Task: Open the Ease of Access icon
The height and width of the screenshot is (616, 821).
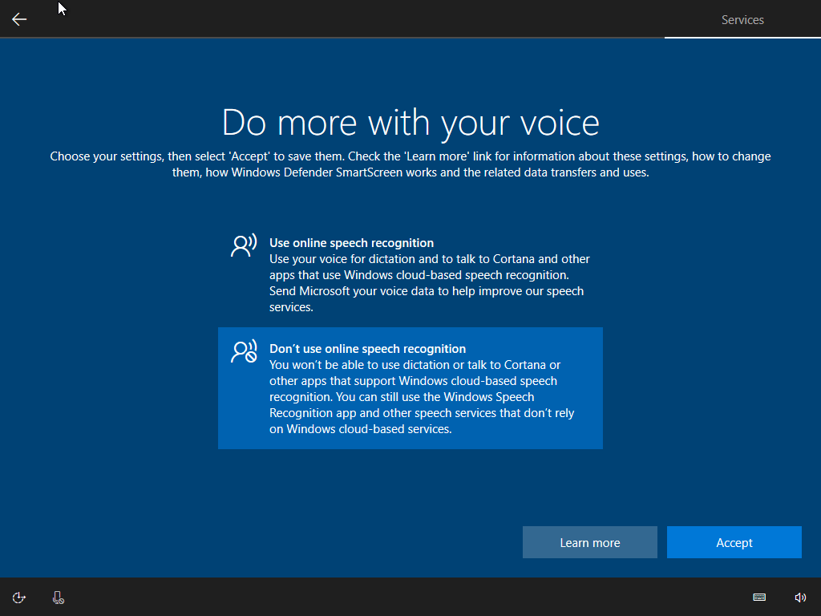Action: 19,598
